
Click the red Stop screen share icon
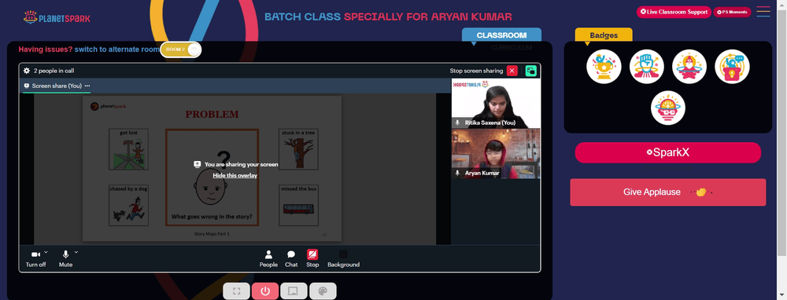click(312, 254)
